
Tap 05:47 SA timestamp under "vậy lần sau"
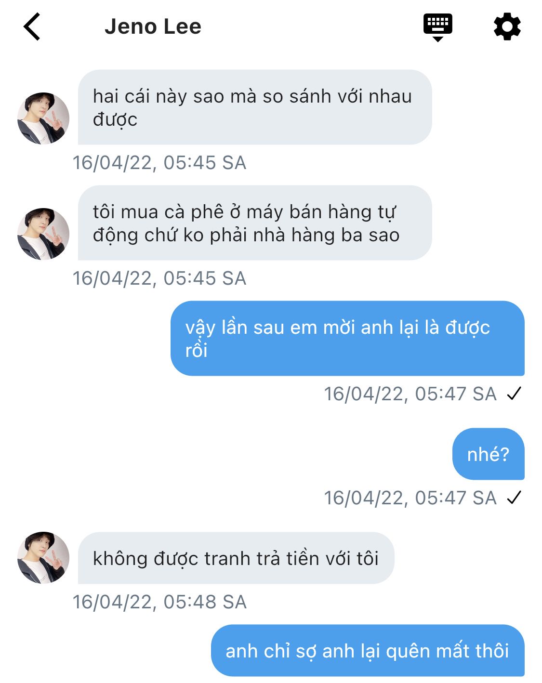(x=410, y=394)
